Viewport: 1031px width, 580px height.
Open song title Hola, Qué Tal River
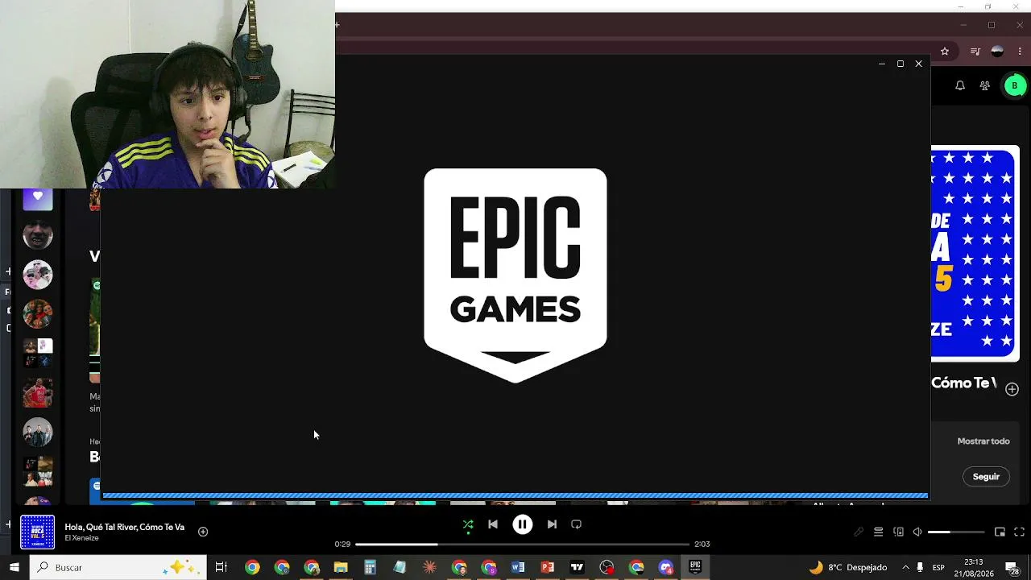click(x=125, y=527)
